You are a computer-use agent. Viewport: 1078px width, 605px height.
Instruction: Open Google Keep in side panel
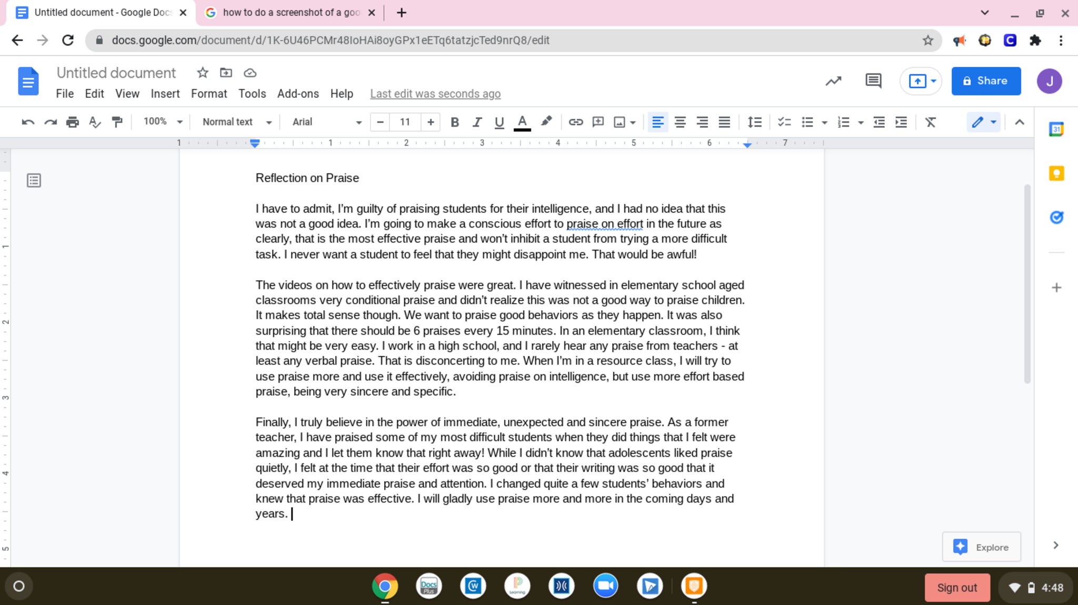pos(1056,173)
